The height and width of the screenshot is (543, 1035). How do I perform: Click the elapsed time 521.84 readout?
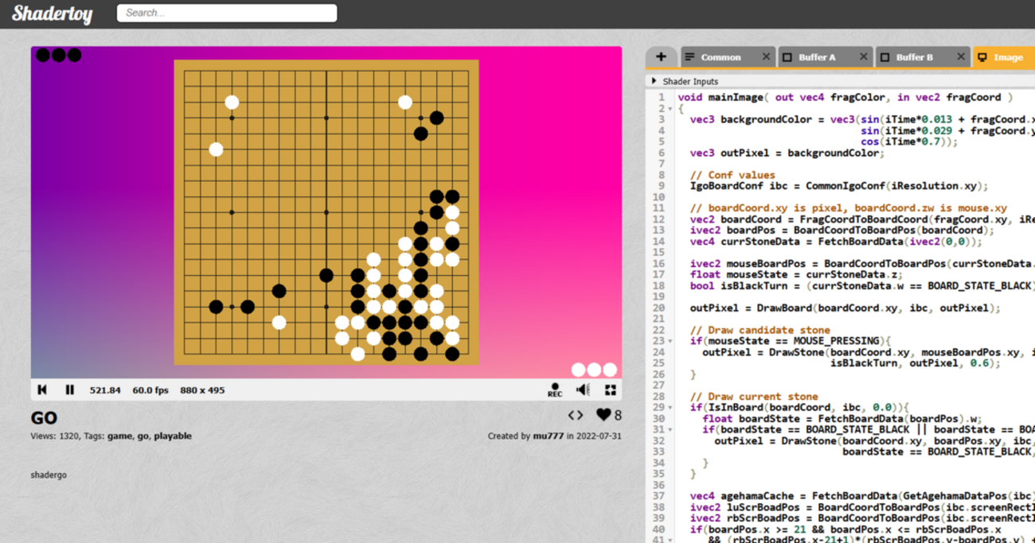coord(106,390)
